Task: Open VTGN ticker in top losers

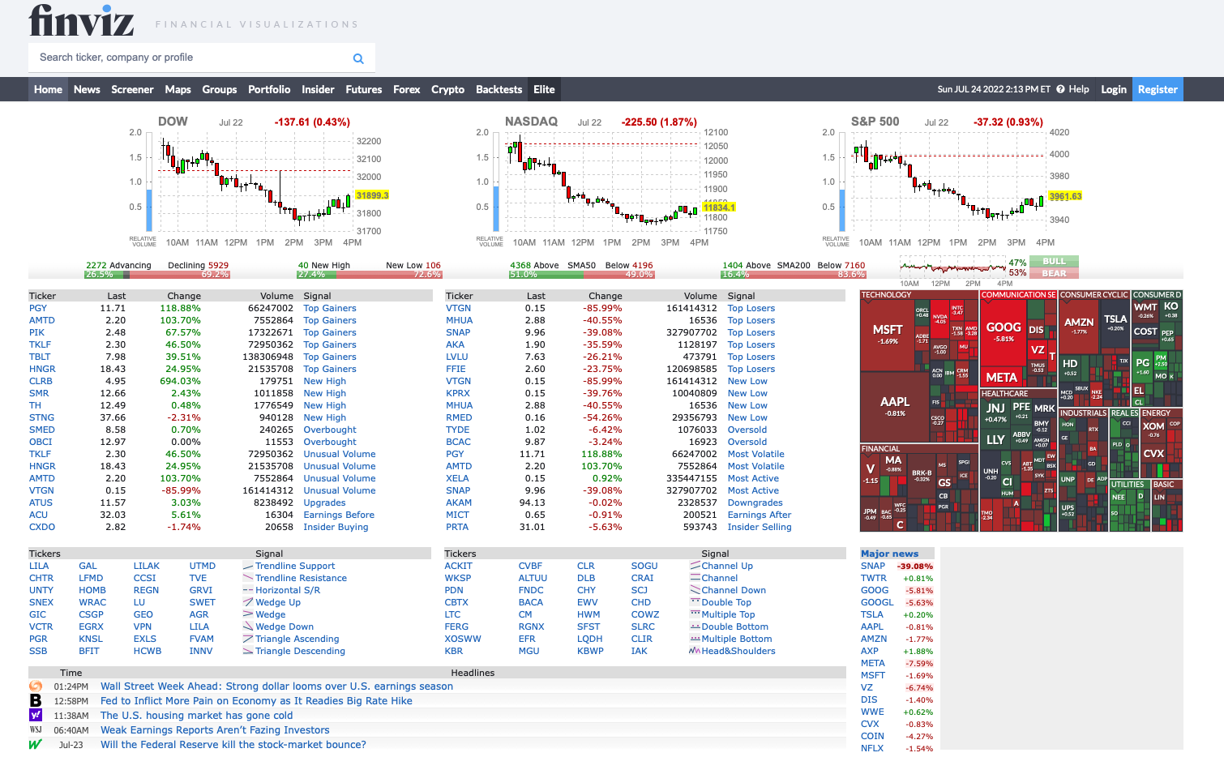Action: tap(458, 308)
